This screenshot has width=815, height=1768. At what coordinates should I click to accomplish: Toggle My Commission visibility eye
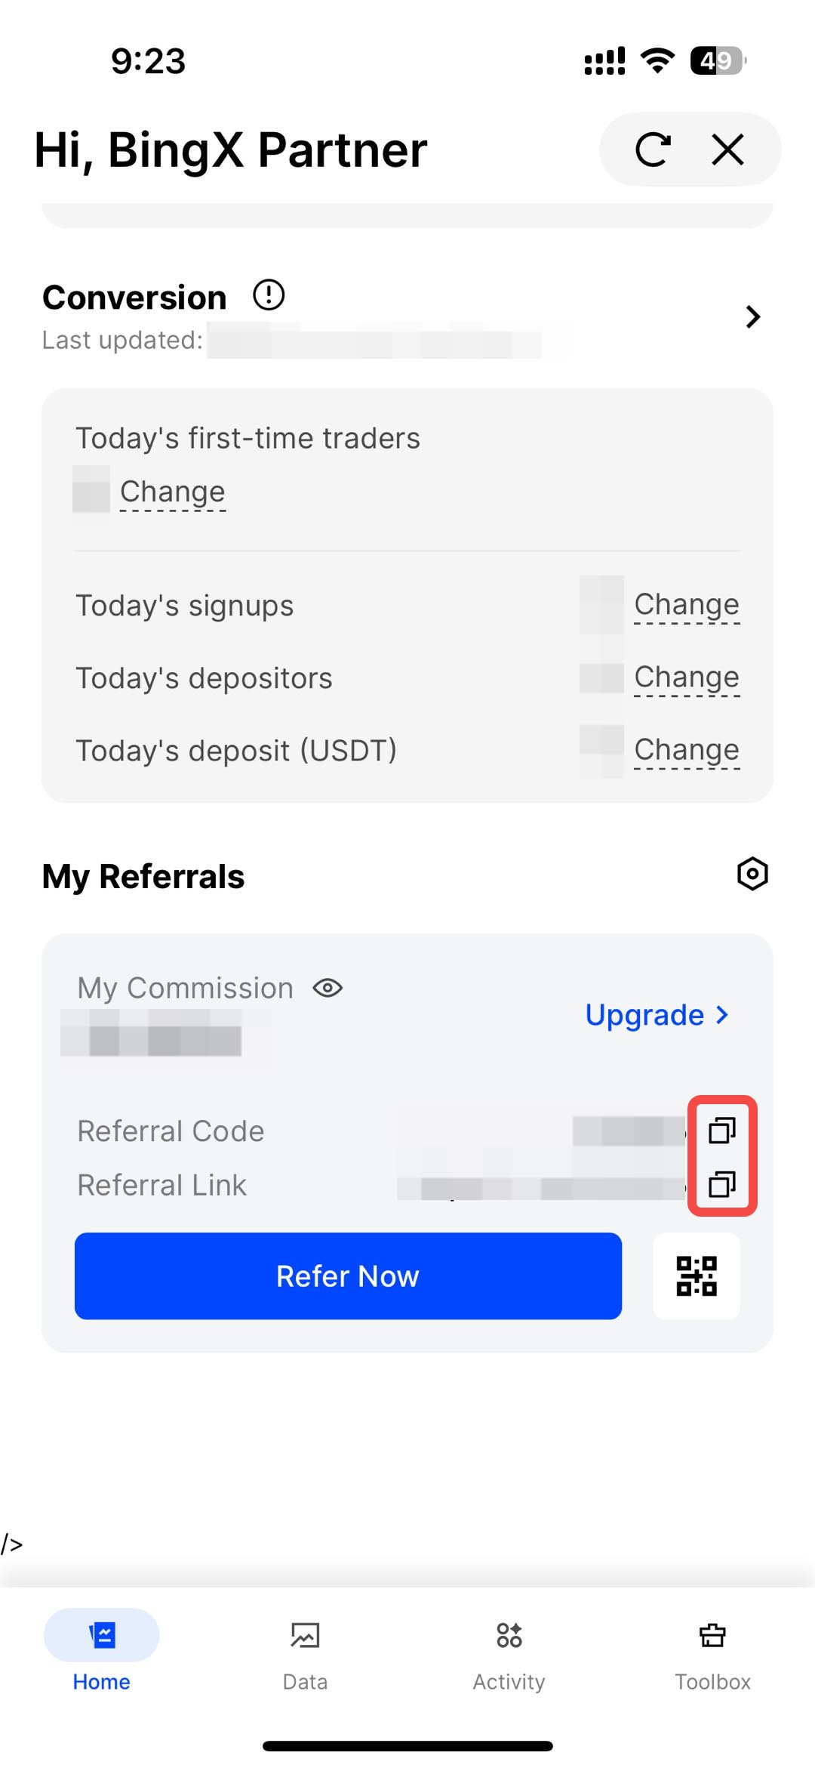[x=328, y=988]
